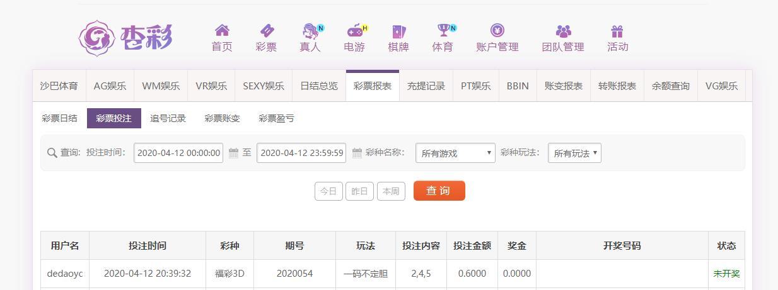Open the 彩票 lottery ticket icon
The width and height of the screenshot is (778, 290).
(266, 31)
